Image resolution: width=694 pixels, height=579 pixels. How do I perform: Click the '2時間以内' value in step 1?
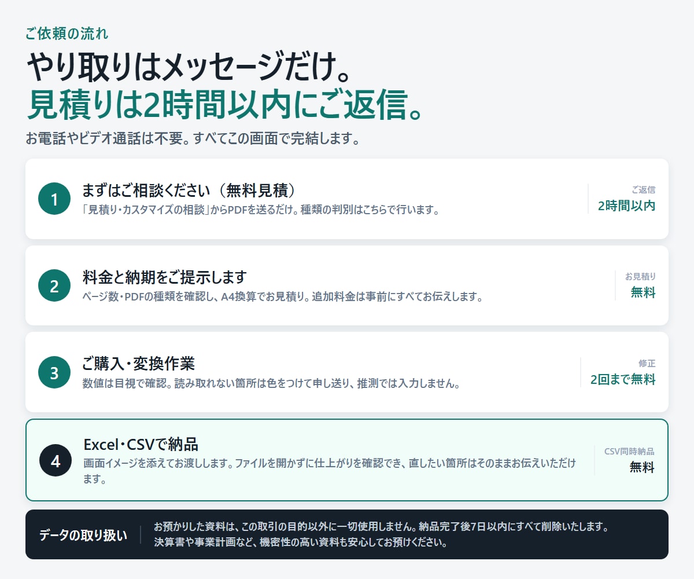tap(627, 206)
